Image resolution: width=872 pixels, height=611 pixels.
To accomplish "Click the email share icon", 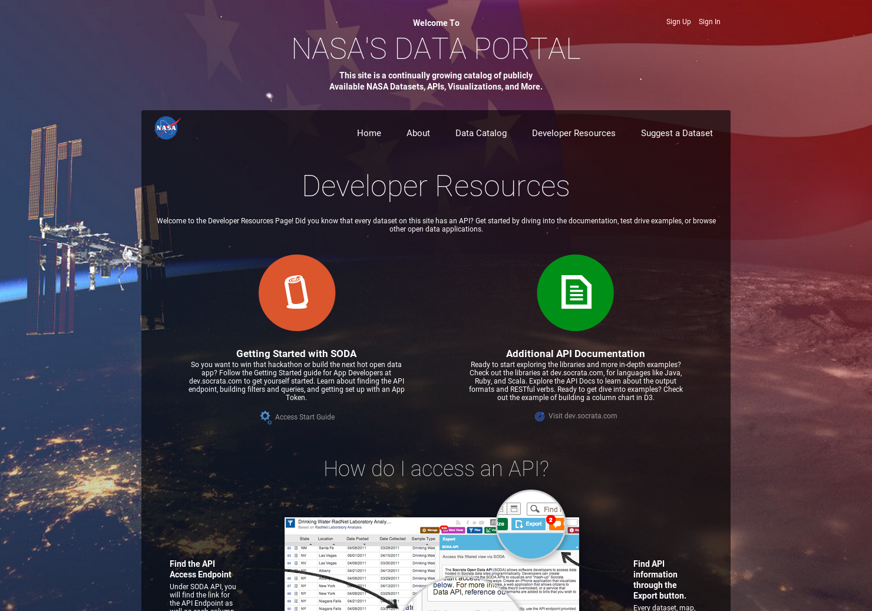I will click(481, 521).
